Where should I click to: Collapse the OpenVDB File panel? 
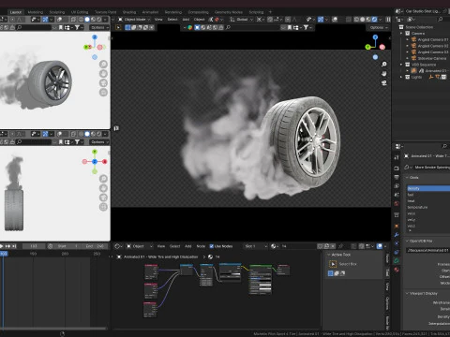point(407,241)
